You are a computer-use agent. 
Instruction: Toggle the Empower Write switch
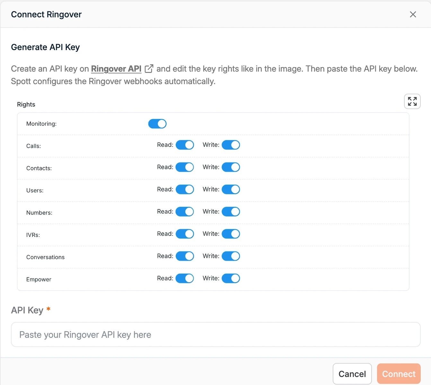[x=231, y=278]
